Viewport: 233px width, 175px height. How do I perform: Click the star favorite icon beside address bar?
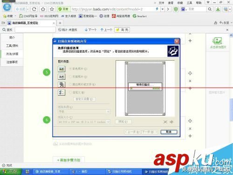(52, 9)
